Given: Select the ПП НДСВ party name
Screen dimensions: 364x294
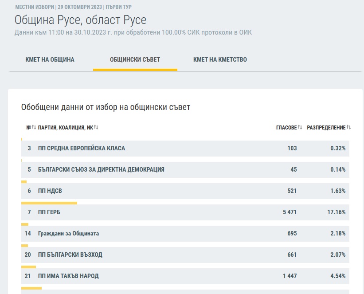Looking at the screenshot, I should [50, 191].
